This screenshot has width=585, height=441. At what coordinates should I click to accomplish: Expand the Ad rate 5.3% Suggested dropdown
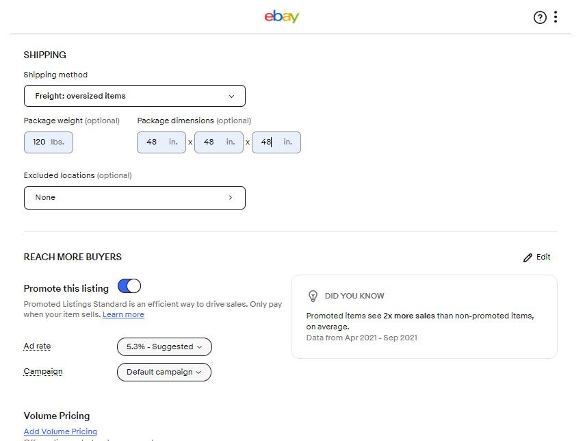click(164, 347)
